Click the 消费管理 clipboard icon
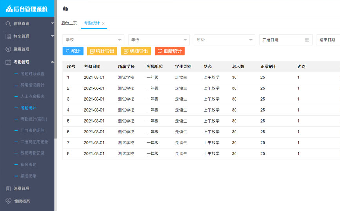 (x=8, y=189)
